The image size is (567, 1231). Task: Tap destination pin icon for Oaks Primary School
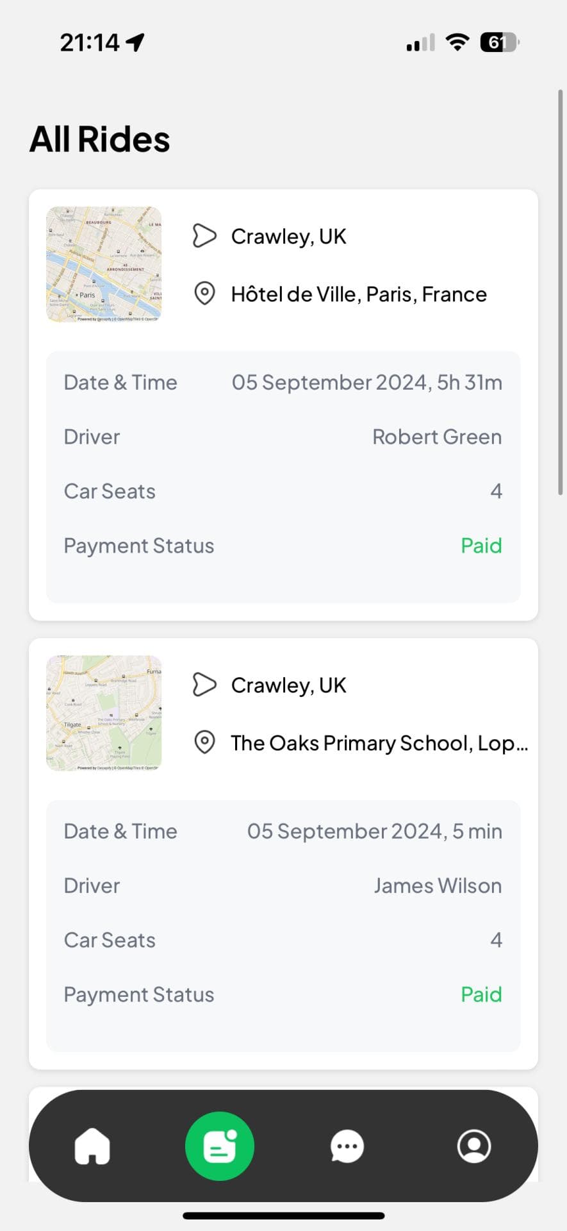click(204, 742)
